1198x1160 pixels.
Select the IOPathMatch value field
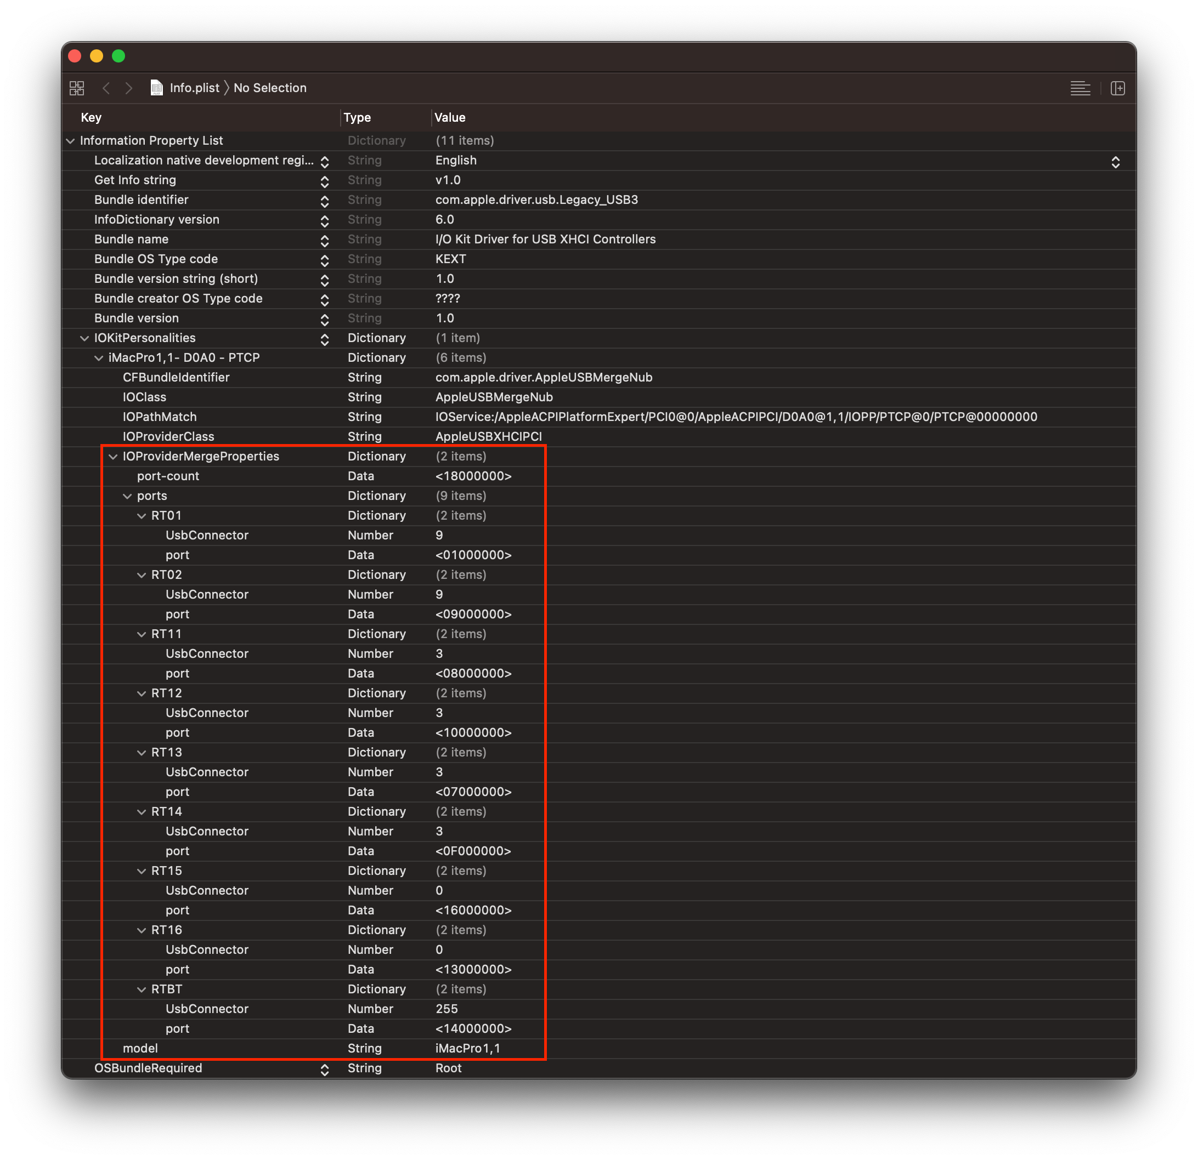pyautogui.click(x=736, y=417)
